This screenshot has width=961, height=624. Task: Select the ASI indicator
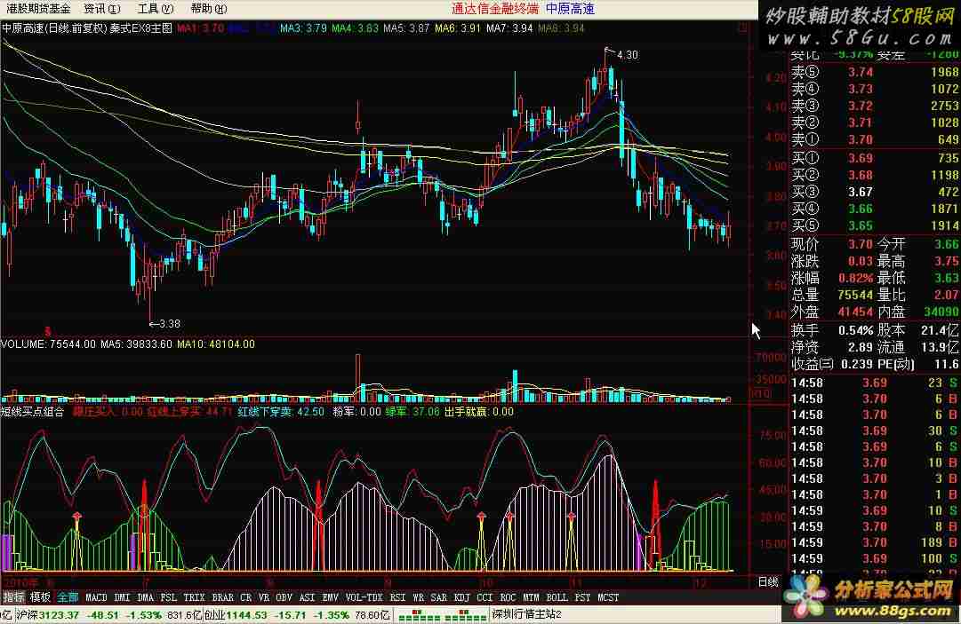tap(307, 597)
